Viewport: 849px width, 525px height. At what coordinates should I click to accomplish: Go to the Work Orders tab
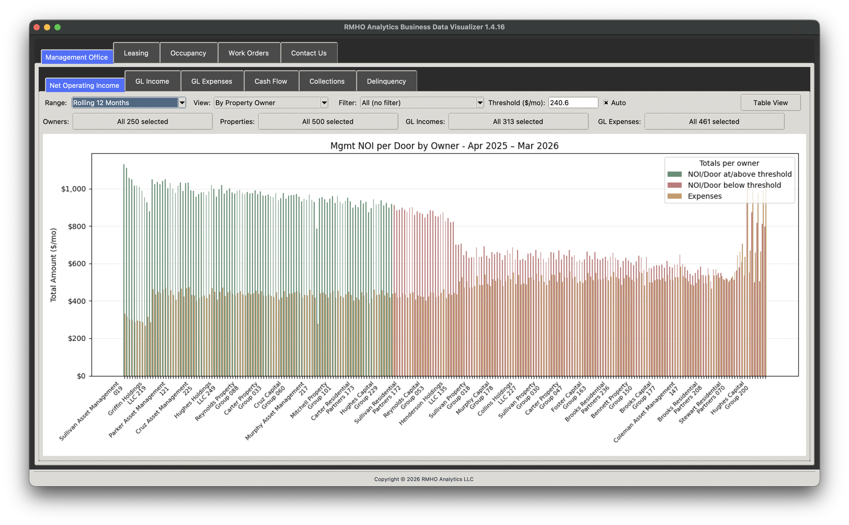pos(249,53)
